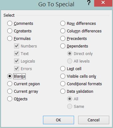Close the Go To Special dialog
This screenshot has width=113, height=128.
[103, 3]
